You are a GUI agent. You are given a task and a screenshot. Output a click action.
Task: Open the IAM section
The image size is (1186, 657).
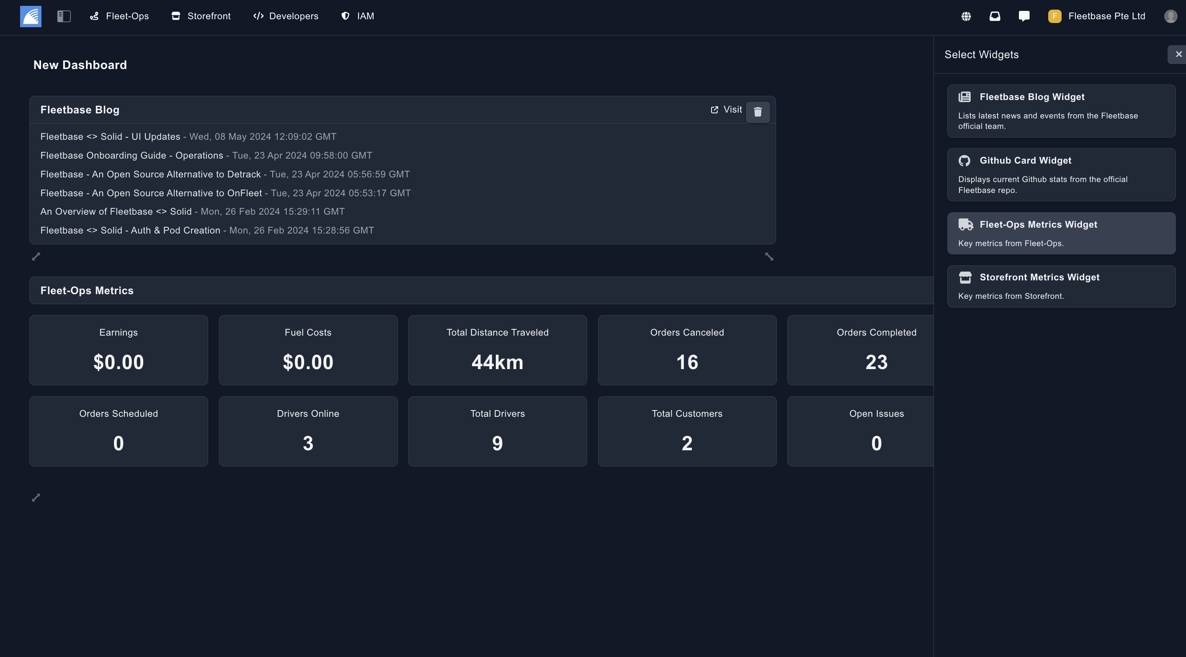(x=357, y=17)
